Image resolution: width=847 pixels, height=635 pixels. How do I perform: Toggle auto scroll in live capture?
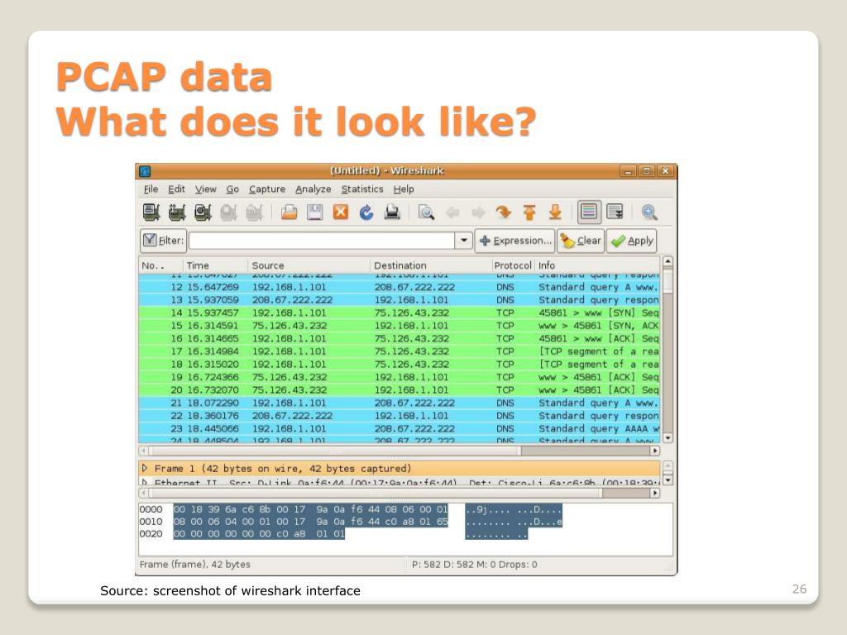(x=615, y=212)
